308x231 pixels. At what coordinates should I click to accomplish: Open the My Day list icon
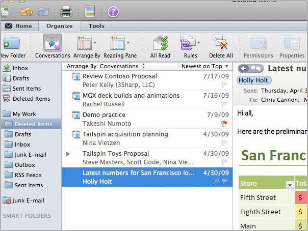90,12
